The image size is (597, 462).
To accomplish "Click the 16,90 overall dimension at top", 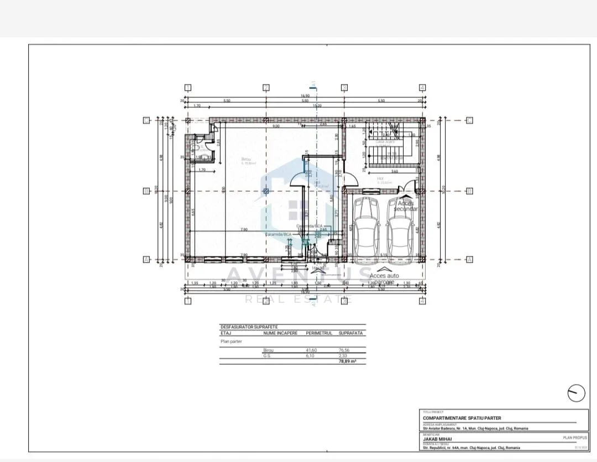I will [305, 96].
